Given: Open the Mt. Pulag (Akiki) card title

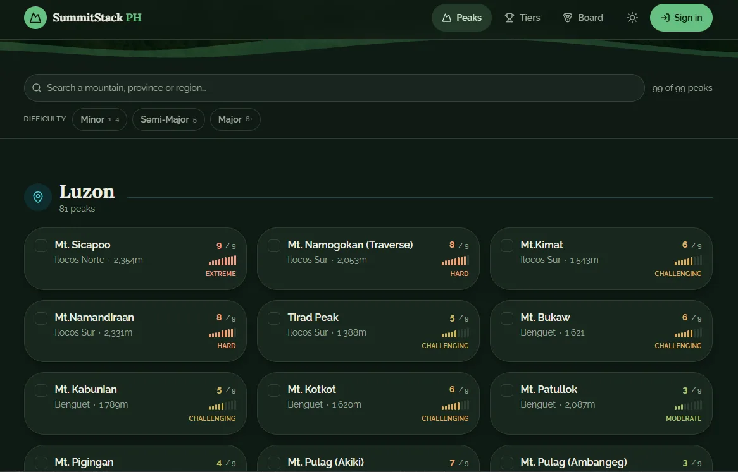Looking at the screenshot, I should 326,462.
